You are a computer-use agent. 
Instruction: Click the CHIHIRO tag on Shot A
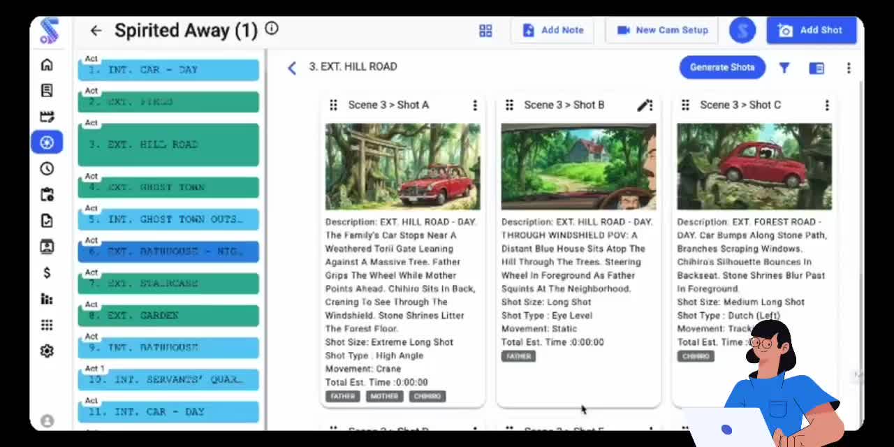(427, 396)
